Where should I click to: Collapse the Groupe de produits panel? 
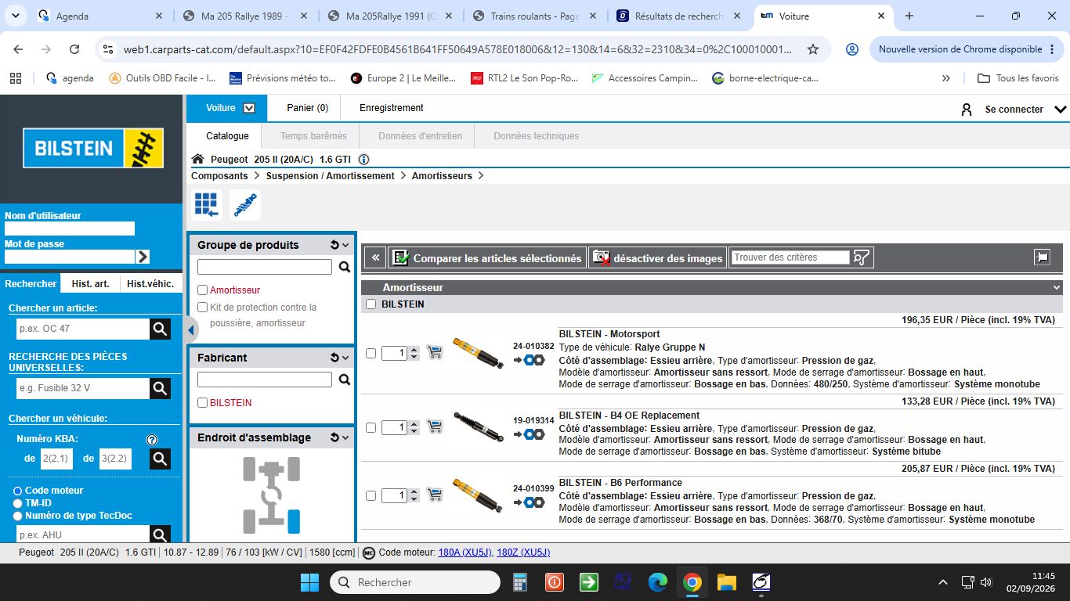point(345,245)
